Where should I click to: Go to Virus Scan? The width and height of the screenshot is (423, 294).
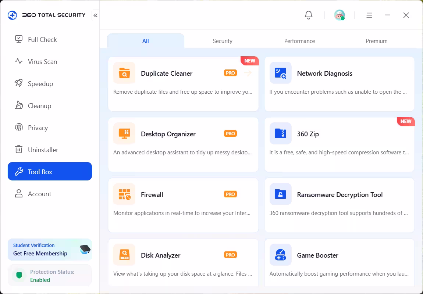pyautogui.click(x=50, y=61)
